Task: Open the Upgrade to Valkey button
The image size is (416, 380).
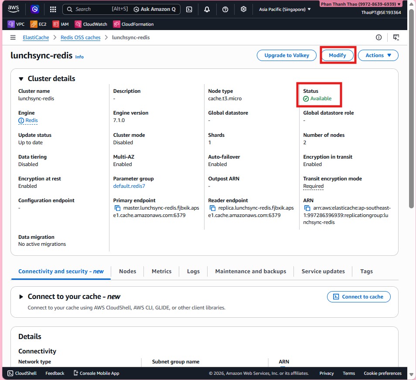Action: 286,55
